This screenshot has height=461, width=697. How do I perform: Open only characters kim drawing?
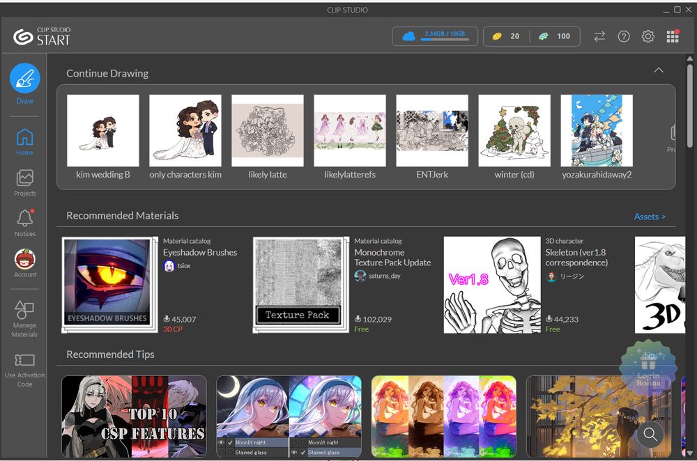coord(185,136)
